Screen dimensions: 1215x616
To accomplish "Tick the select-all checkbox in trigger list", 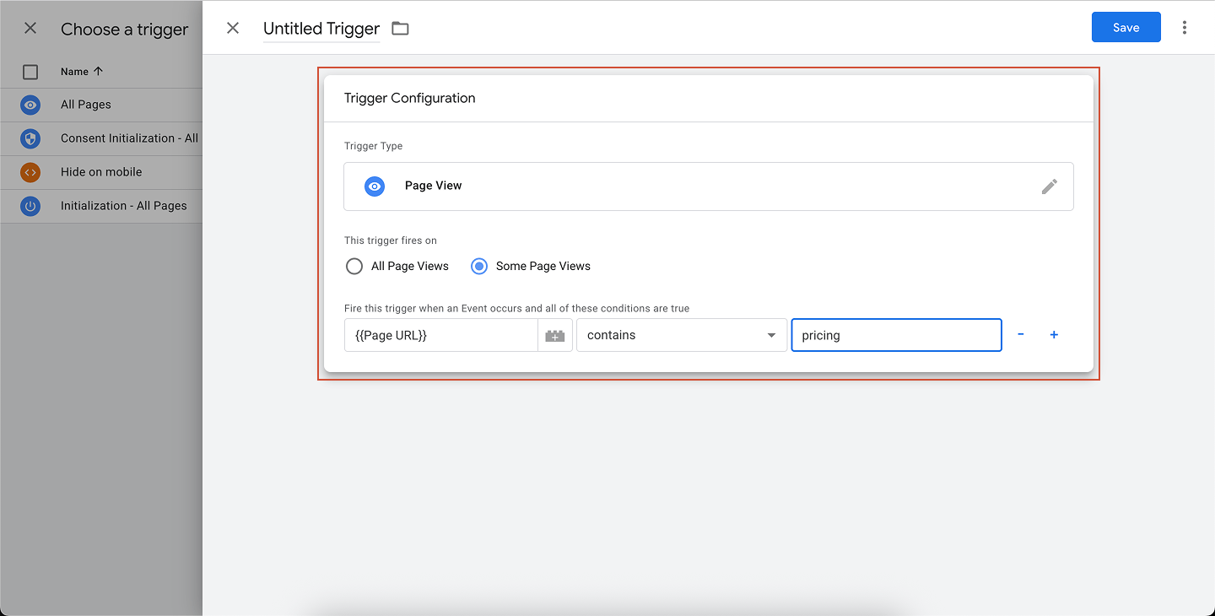I will pyautogui.click(x=30, y=72).
